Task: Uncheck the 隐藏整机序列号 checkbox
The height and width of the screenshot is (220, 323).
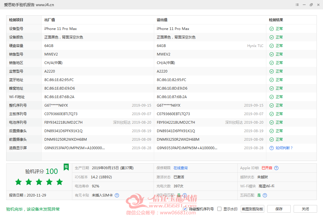Action: [185, 209]
